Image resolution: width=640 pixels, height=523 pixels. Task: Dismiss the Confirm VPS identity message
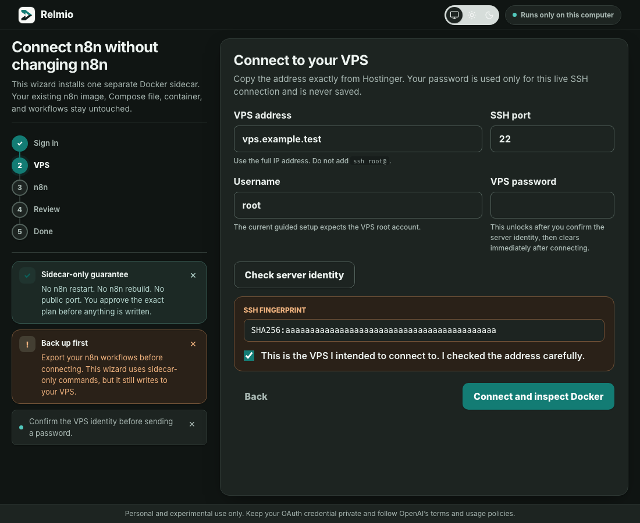point(192,424)
